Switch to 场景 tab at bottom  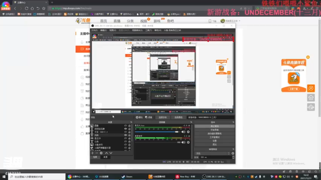click(95, 157)
